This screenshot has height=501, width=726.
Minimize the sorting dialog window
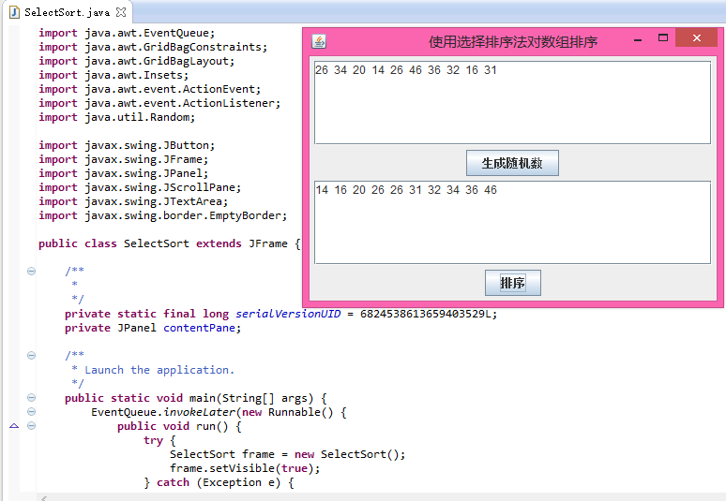638,38
